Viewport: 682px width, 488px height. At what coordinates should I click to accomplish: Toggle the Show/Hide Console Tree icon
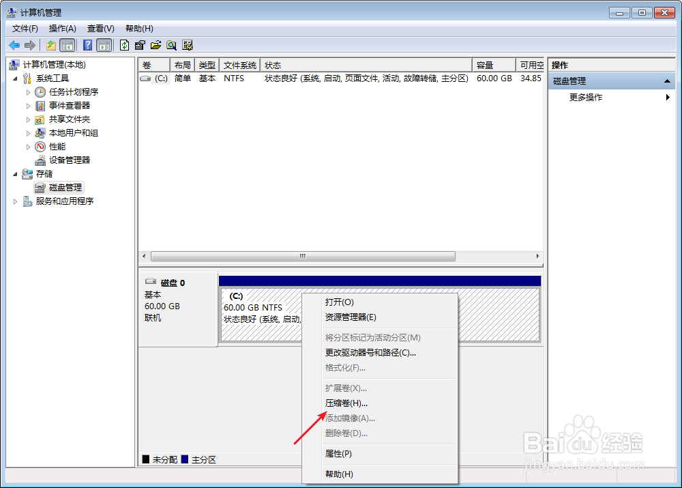(x=68, y=45)
